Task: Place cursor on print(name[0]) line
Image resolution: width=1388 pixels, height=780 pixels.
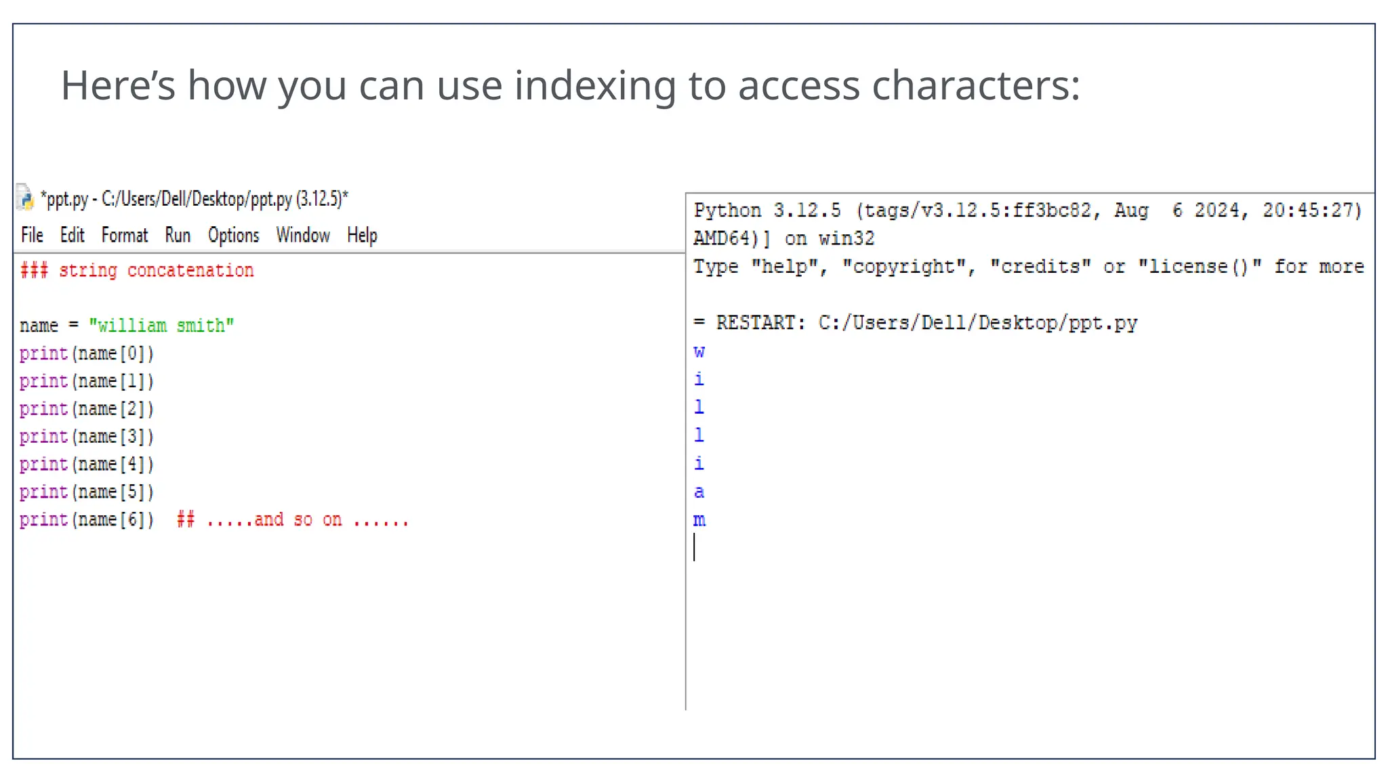Action: [x=87, y=353]
